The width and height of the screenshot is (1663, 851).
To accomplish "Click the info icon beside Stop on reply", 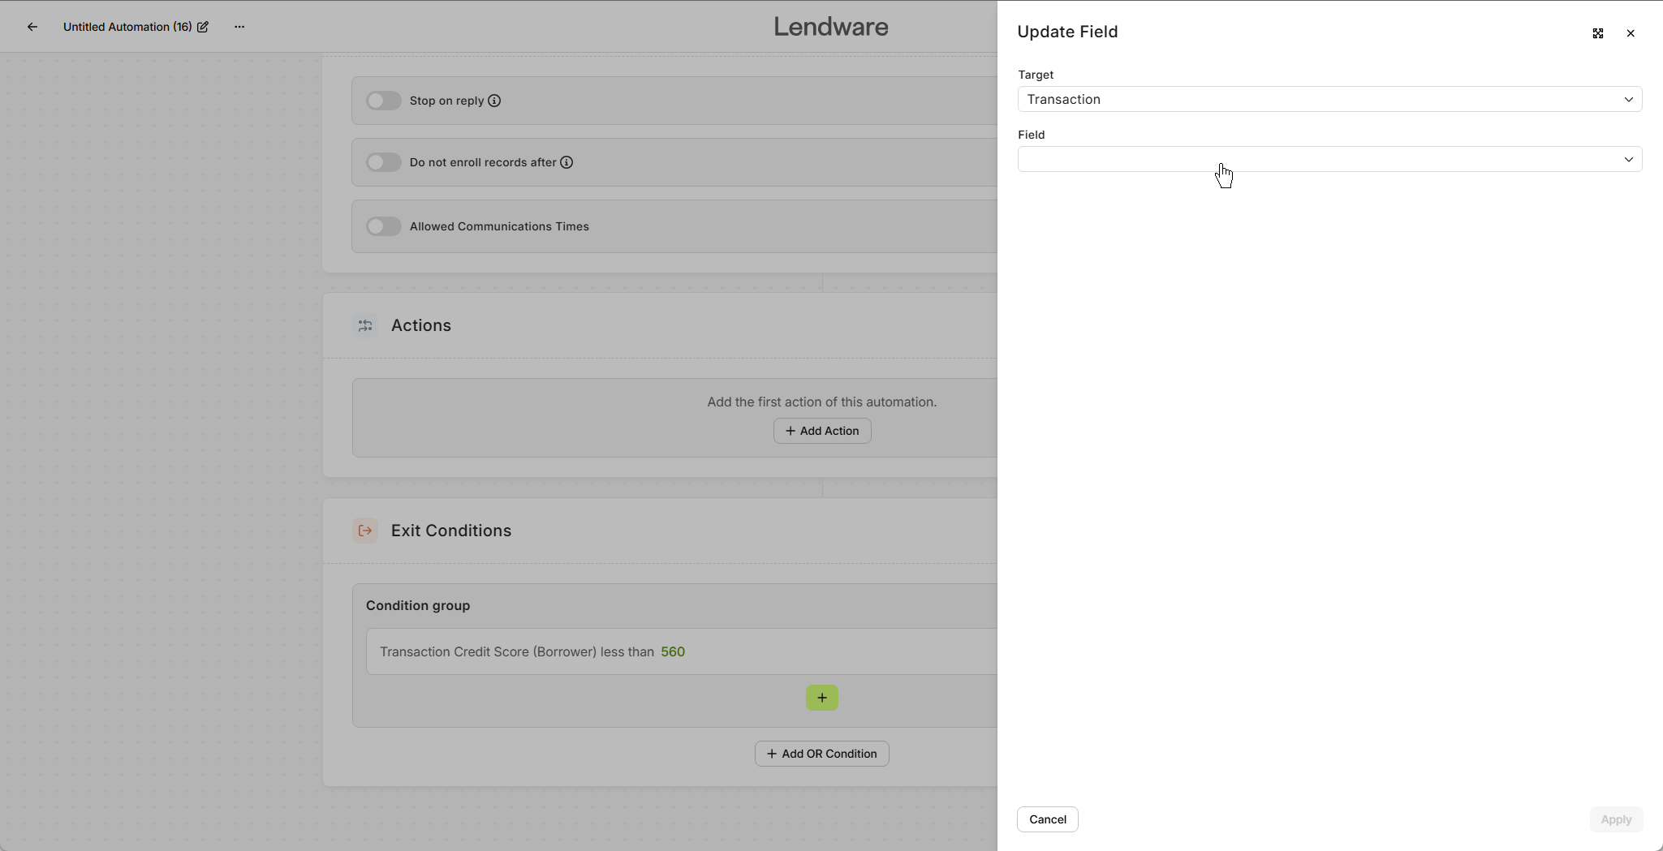I will (494, 101).
